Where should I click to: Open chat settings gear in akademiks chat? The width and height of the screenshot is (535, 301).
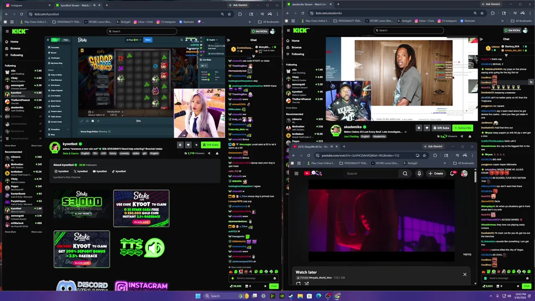(x=518, y=286)
